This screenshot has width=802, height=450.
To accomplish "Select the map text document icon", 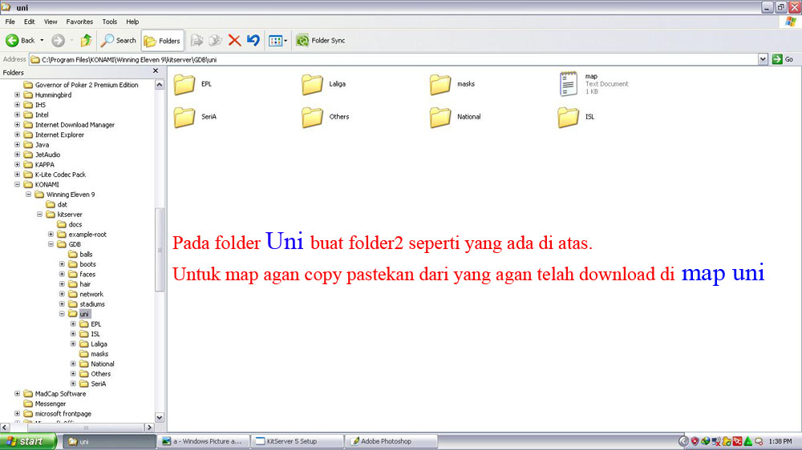I will click(569, 84).
